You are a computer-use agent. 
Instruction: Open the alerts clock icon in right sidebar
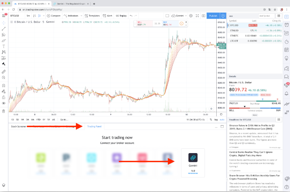[x=287, y=25]
